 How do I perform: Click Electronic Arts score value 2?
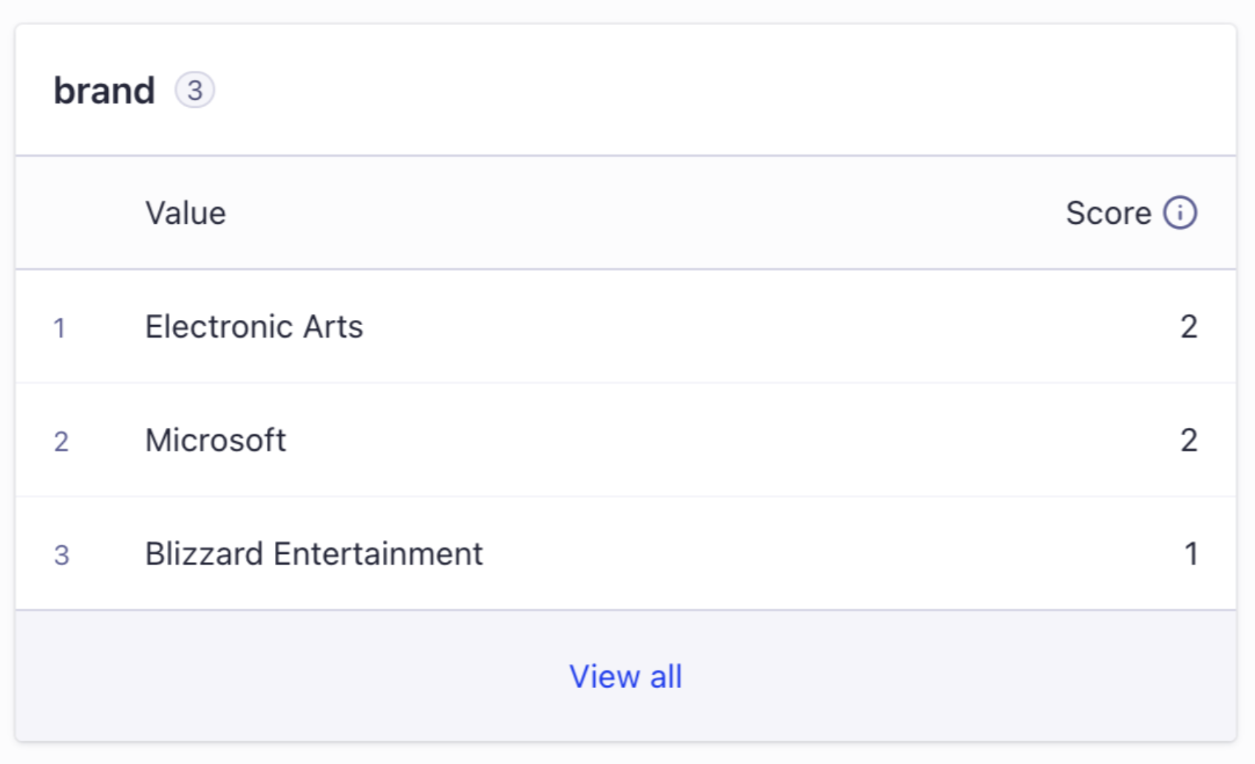(1189, 328)
